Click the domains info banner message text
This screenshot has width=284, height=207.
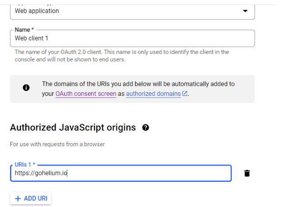138,89
